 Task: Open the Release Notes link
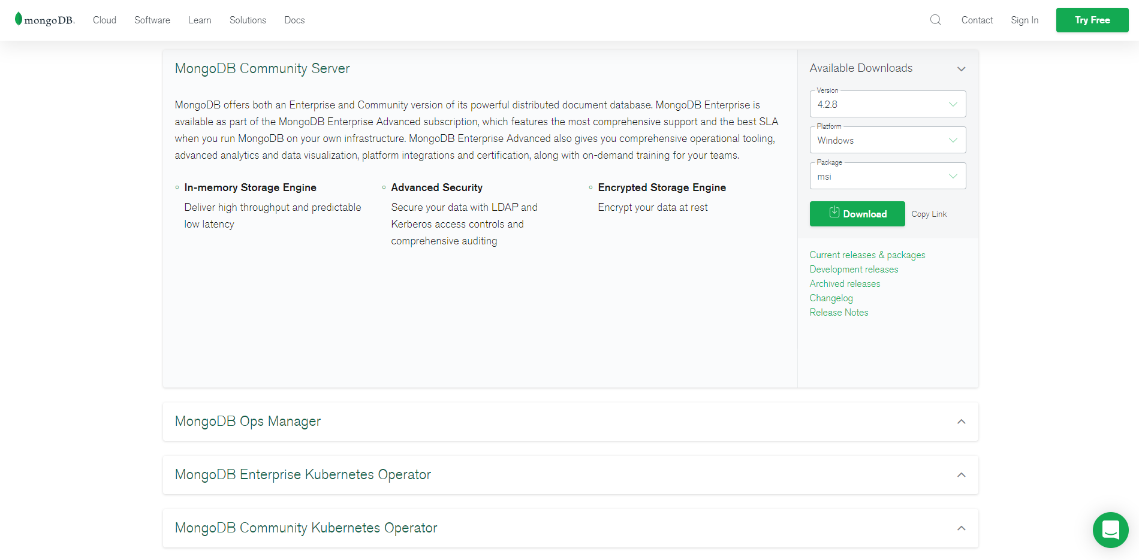click(x=839, y=313)
